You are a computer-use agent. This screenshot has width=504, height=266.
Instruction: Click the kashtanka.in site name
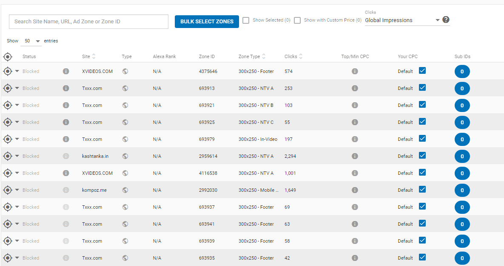click(x=95, y=156)
